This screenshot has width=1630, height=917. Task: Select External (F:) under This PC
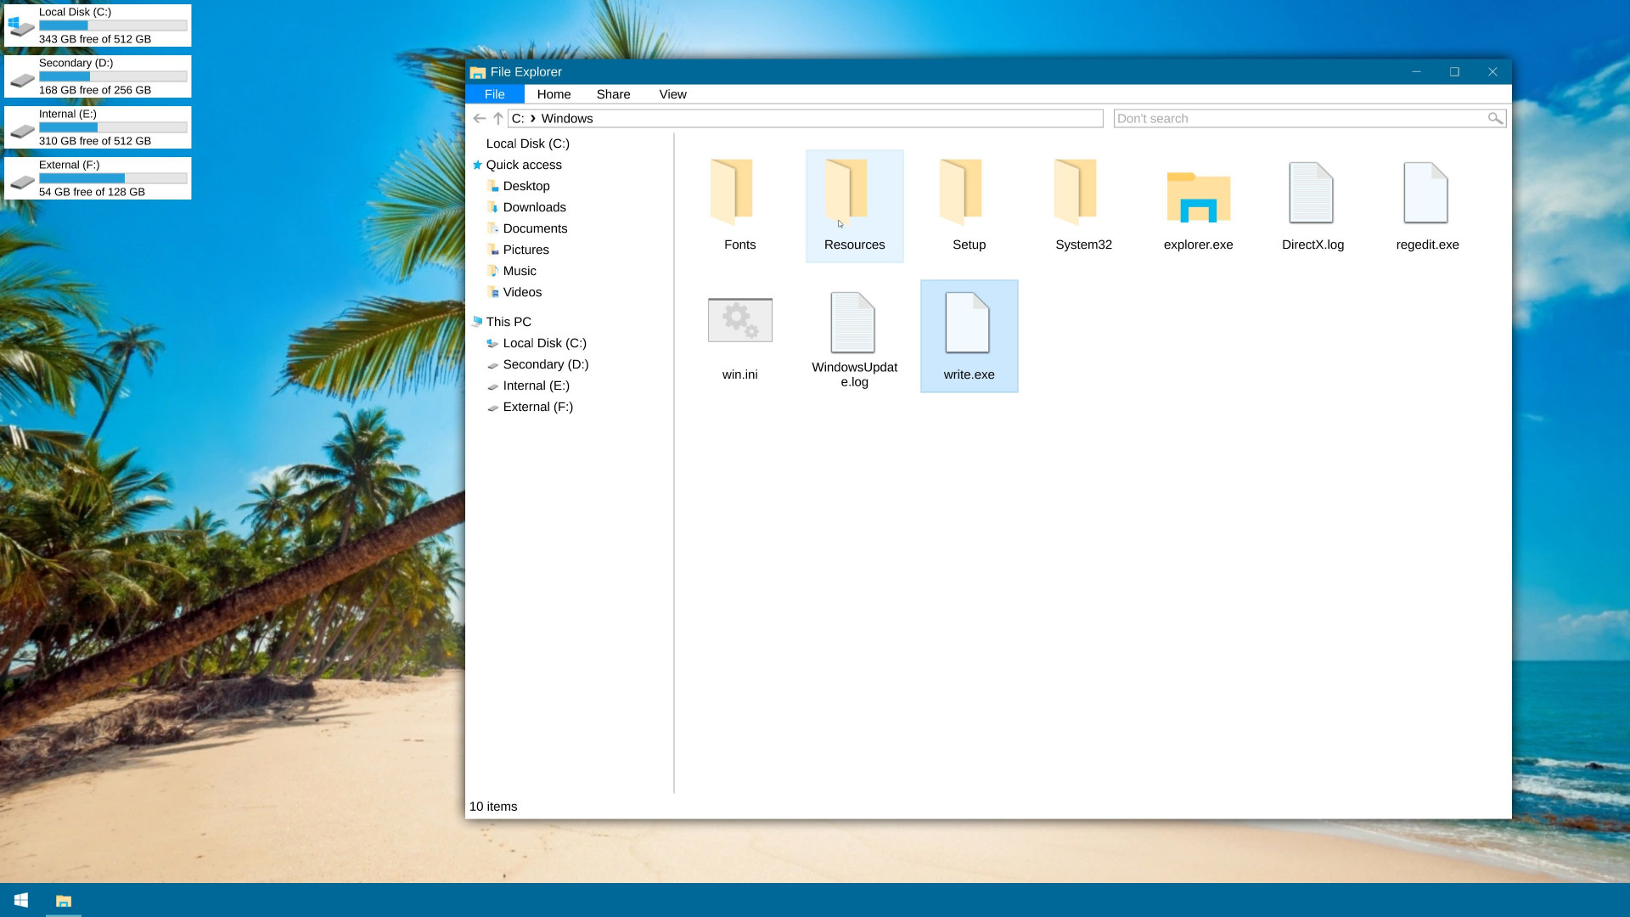tap(537, 407)
